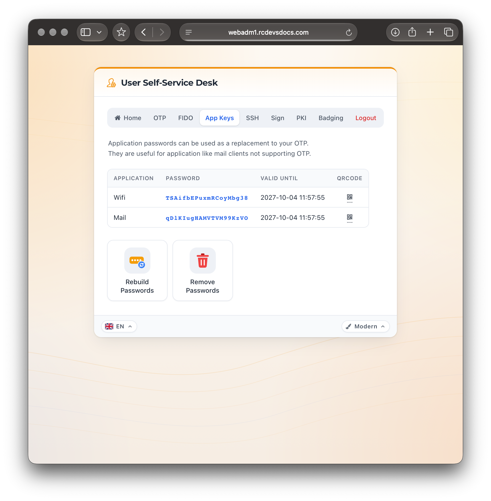Switch to the FIDO tab
Image resolution: width=491 pixels, height=501 pixels.
[185, 118]
